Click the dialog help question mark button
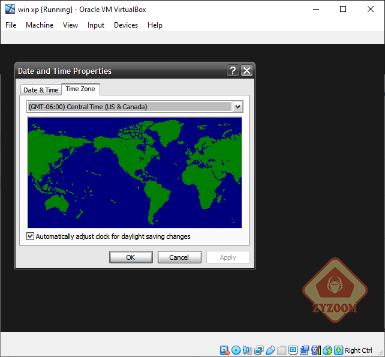Viewport: 385px width, 357px height. [233, 71]
